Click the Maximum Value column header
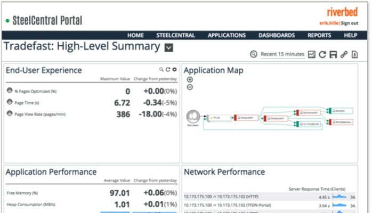This screenshot has height=213, width=372. pos(115,79)
